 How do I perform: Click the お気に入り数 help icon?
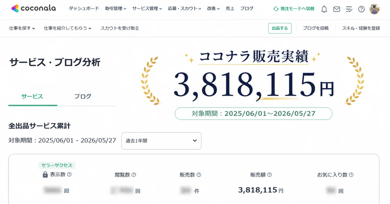351,175
